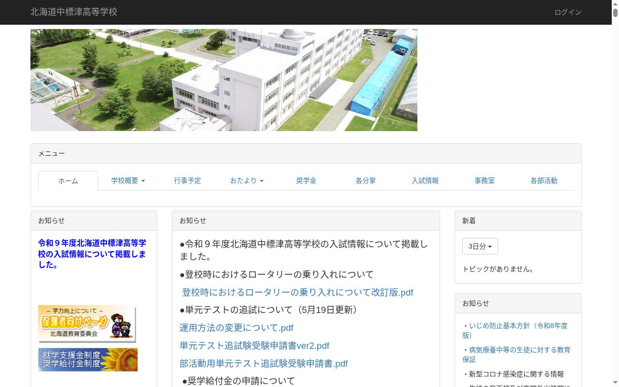Select the 事務室 tab
Viewport: 619px width, 387px height.
[485, 180]
